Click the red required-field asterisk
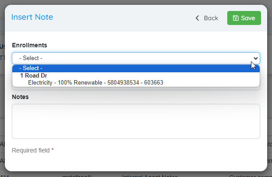This screenshot has height=177, width=272. [x=53, y=150]
